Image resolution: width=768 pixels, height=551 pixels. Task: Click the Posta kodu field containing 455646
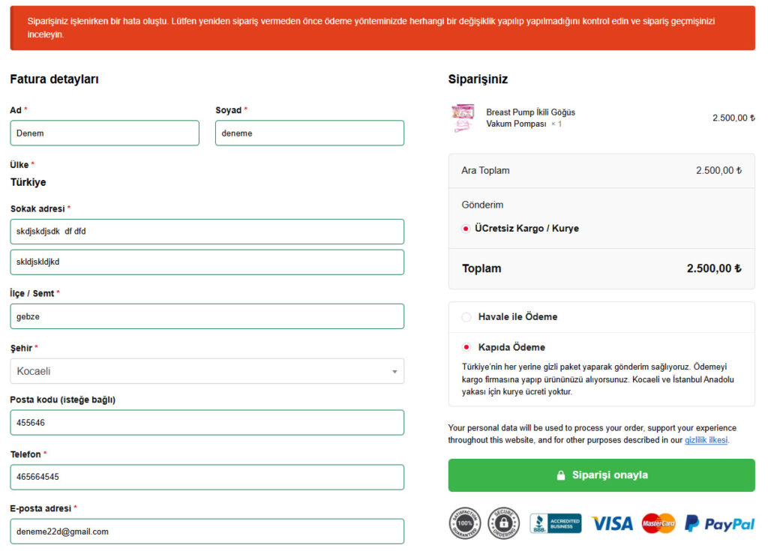[206, 423]
